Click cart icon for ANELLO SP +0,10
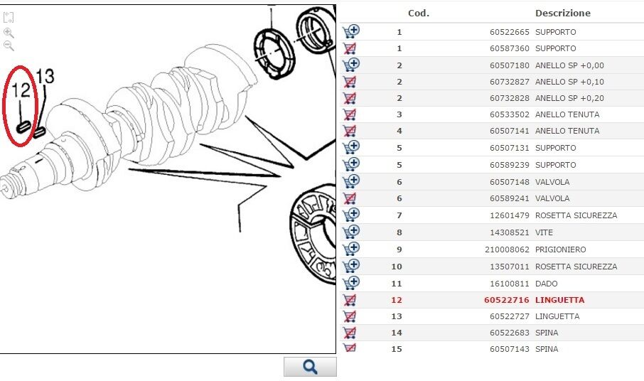 point(350,82)
